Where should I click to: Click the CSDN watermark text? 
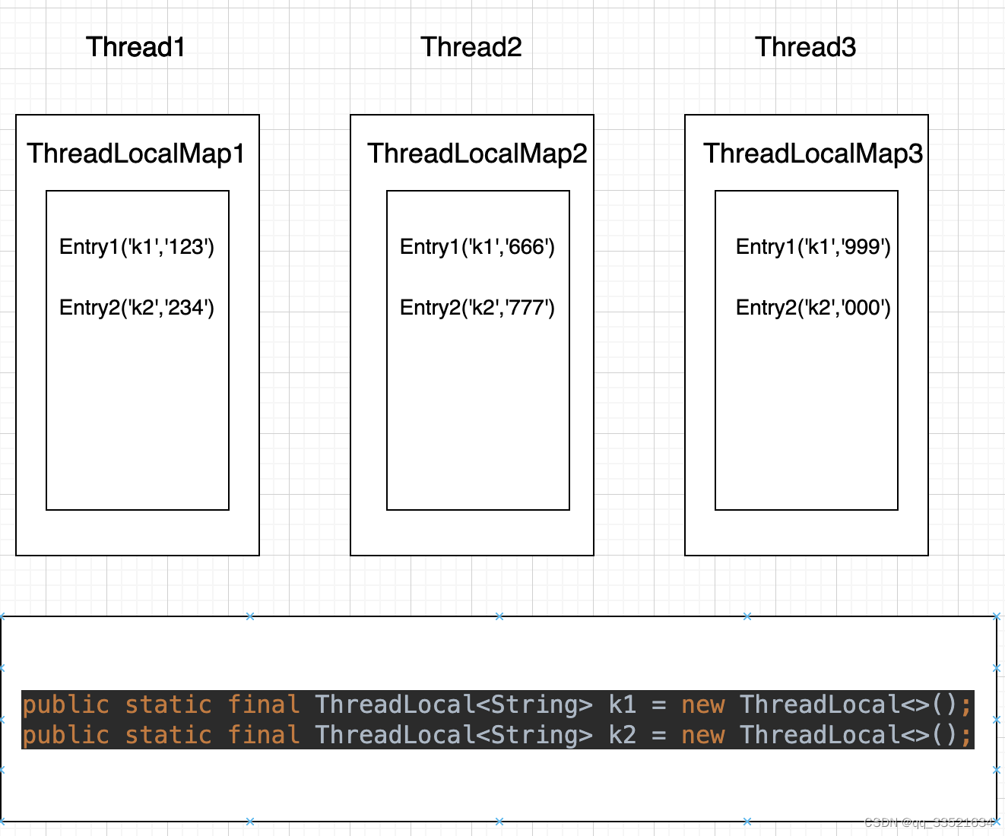(929, 821)
